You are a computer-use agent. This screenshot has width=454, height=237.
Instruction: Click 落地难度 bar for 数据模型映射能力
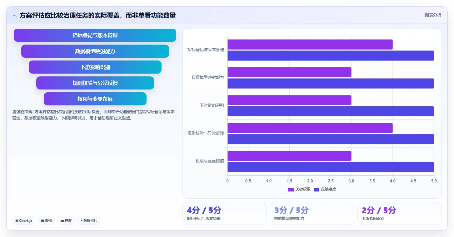(x=331, y=83)
